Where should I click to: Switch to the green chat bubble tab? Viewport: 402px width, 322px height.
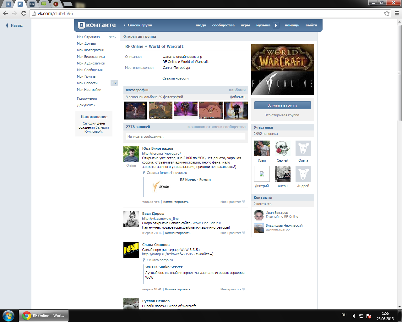coord(44,4)
